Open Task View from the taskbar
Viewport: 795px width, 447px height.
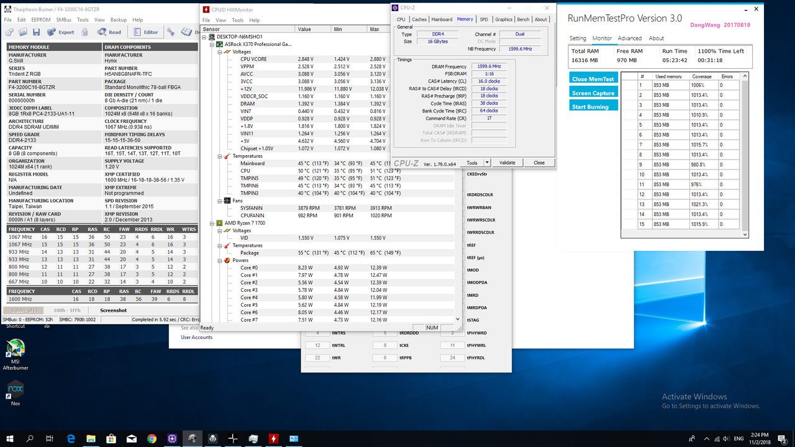point(50,438)
